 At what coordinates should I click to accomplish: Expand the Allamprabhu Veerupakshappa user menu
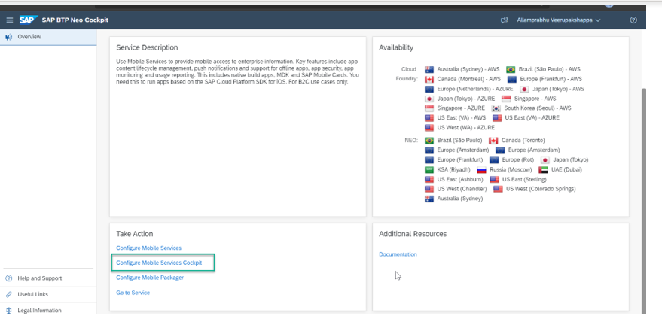[559, 20]
